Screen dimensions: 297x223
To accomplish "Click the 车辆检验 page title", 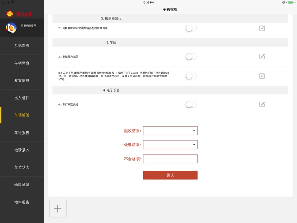I will (170, 9).
